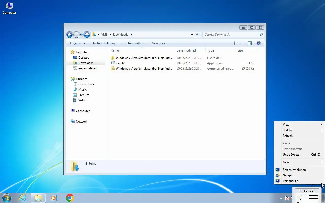325x203 pixels.
Task: Click Windows Explorer taskbar button
Action: coord(38,198)
